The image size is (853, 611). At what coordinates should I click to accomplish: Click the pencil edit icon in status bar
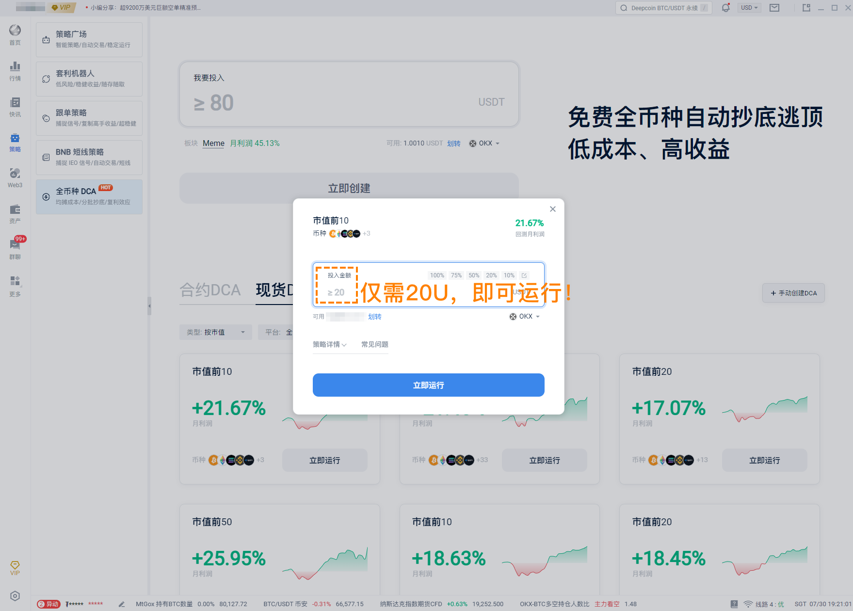[x=122, y=604]
